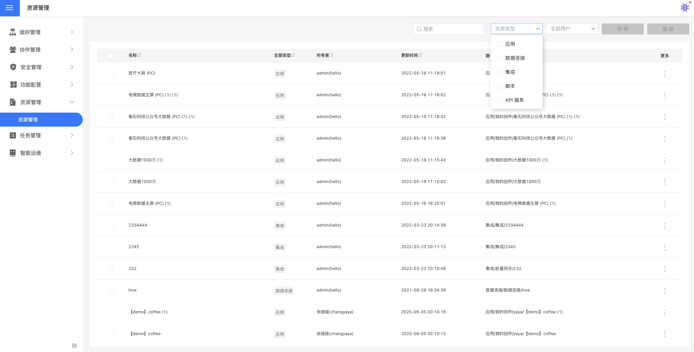Open the user avatar icon top right
The width and height of the screenshot is (694, 352).
684,8
